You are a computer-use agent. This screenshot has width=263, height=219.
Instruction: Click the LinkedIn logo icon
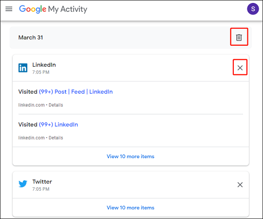pyautogui.click(x=23, y=68)
